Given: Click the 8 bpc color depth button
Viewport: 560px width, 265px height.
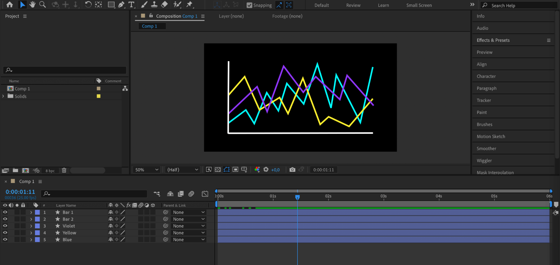Looking at the screenshot, I should point(50,171).
